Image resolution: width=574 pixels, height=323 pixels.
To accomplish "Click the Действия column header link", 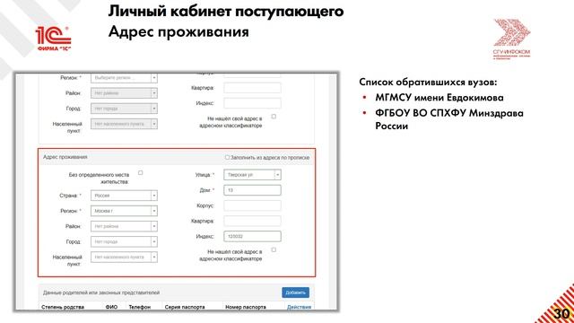I will click(x=299, y=307).
